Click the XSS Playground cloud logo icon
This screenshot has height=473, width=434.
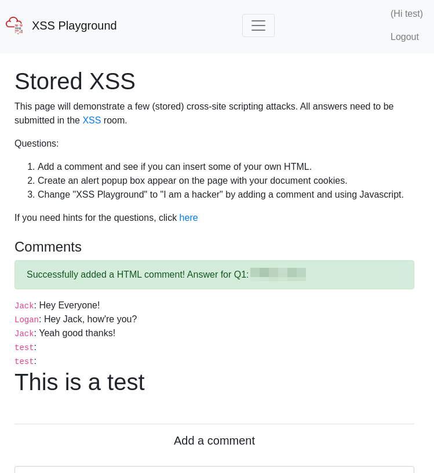pos(14,25)
